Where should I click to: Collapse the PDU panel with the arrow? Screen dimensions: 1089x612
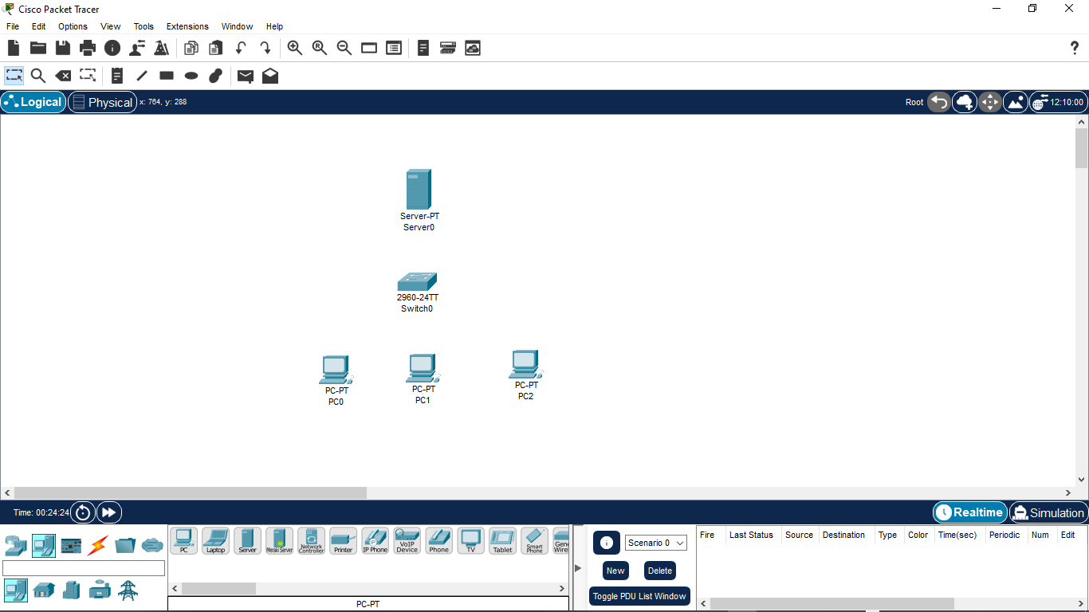(x=578, y=568)
